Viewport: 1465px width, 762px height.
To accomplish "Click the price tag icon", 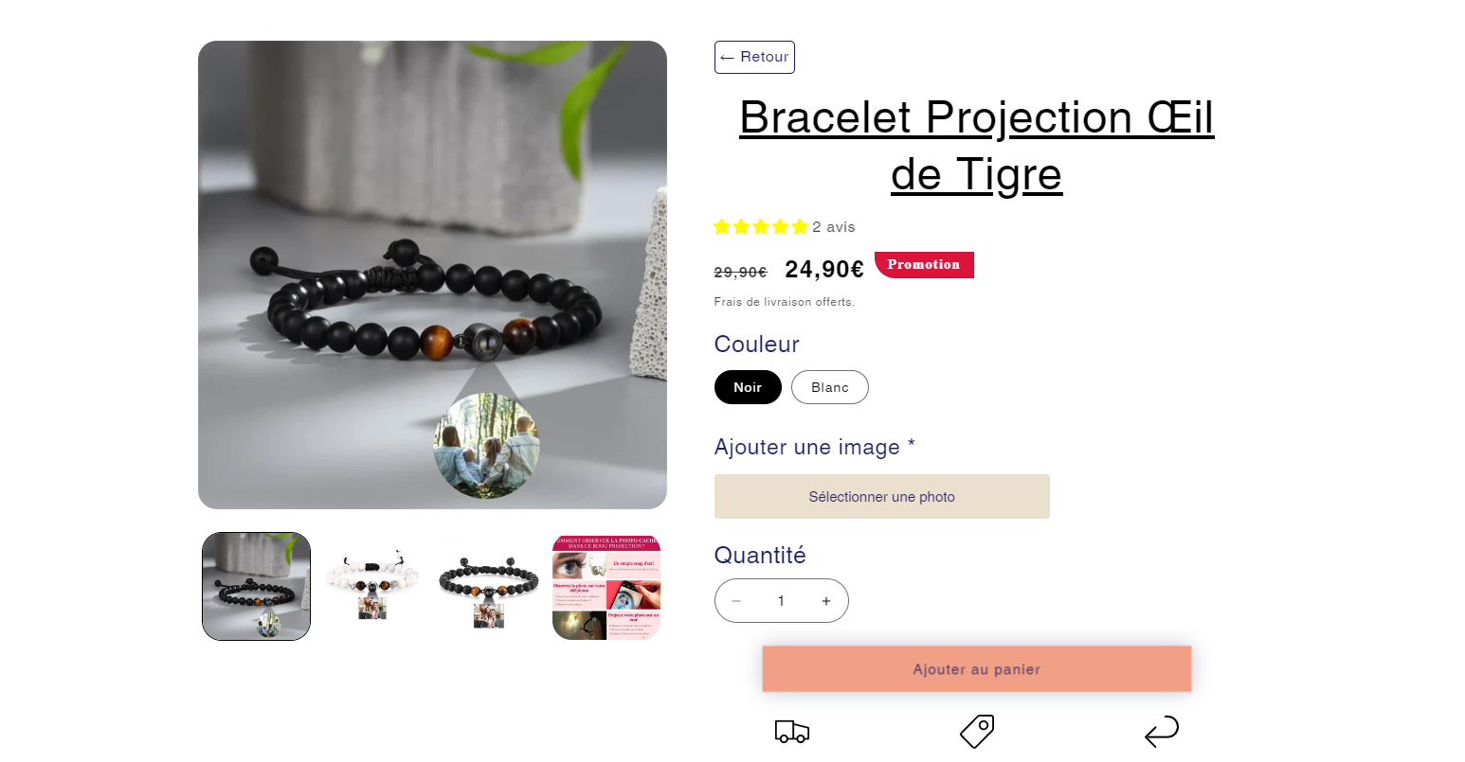I will tap(977, 732).
